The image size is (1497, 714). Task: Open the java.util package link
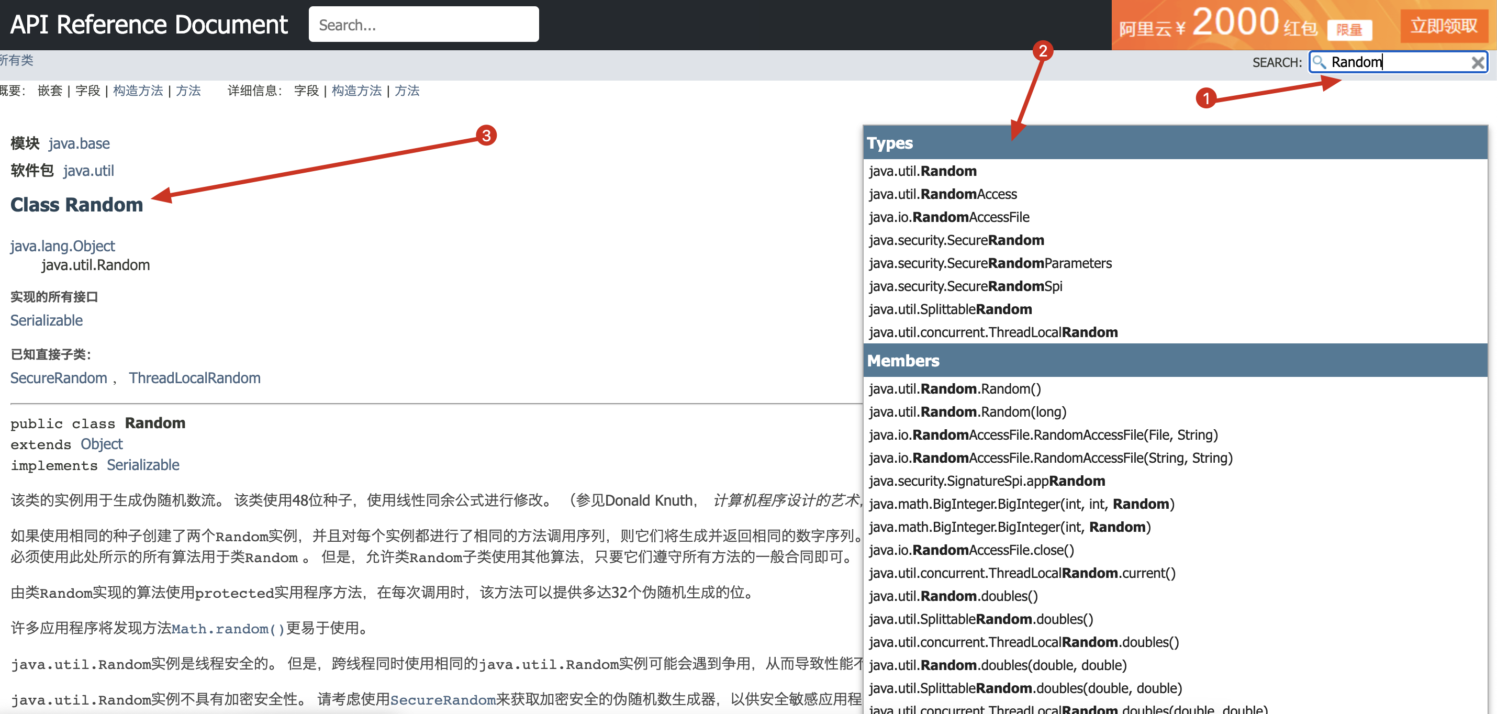click(88, 171)
